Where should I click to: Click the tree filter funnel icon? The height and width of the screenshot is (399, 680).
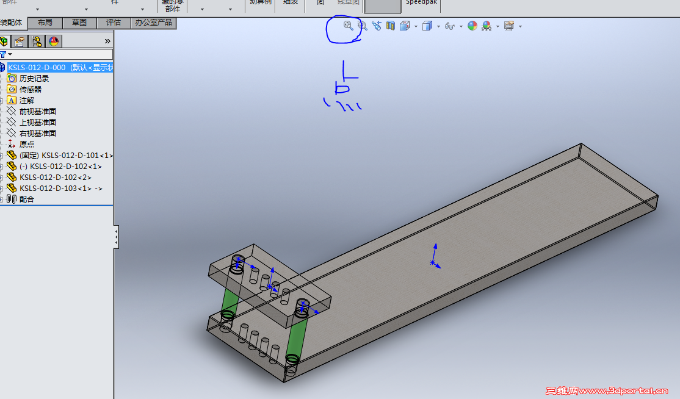4,54
